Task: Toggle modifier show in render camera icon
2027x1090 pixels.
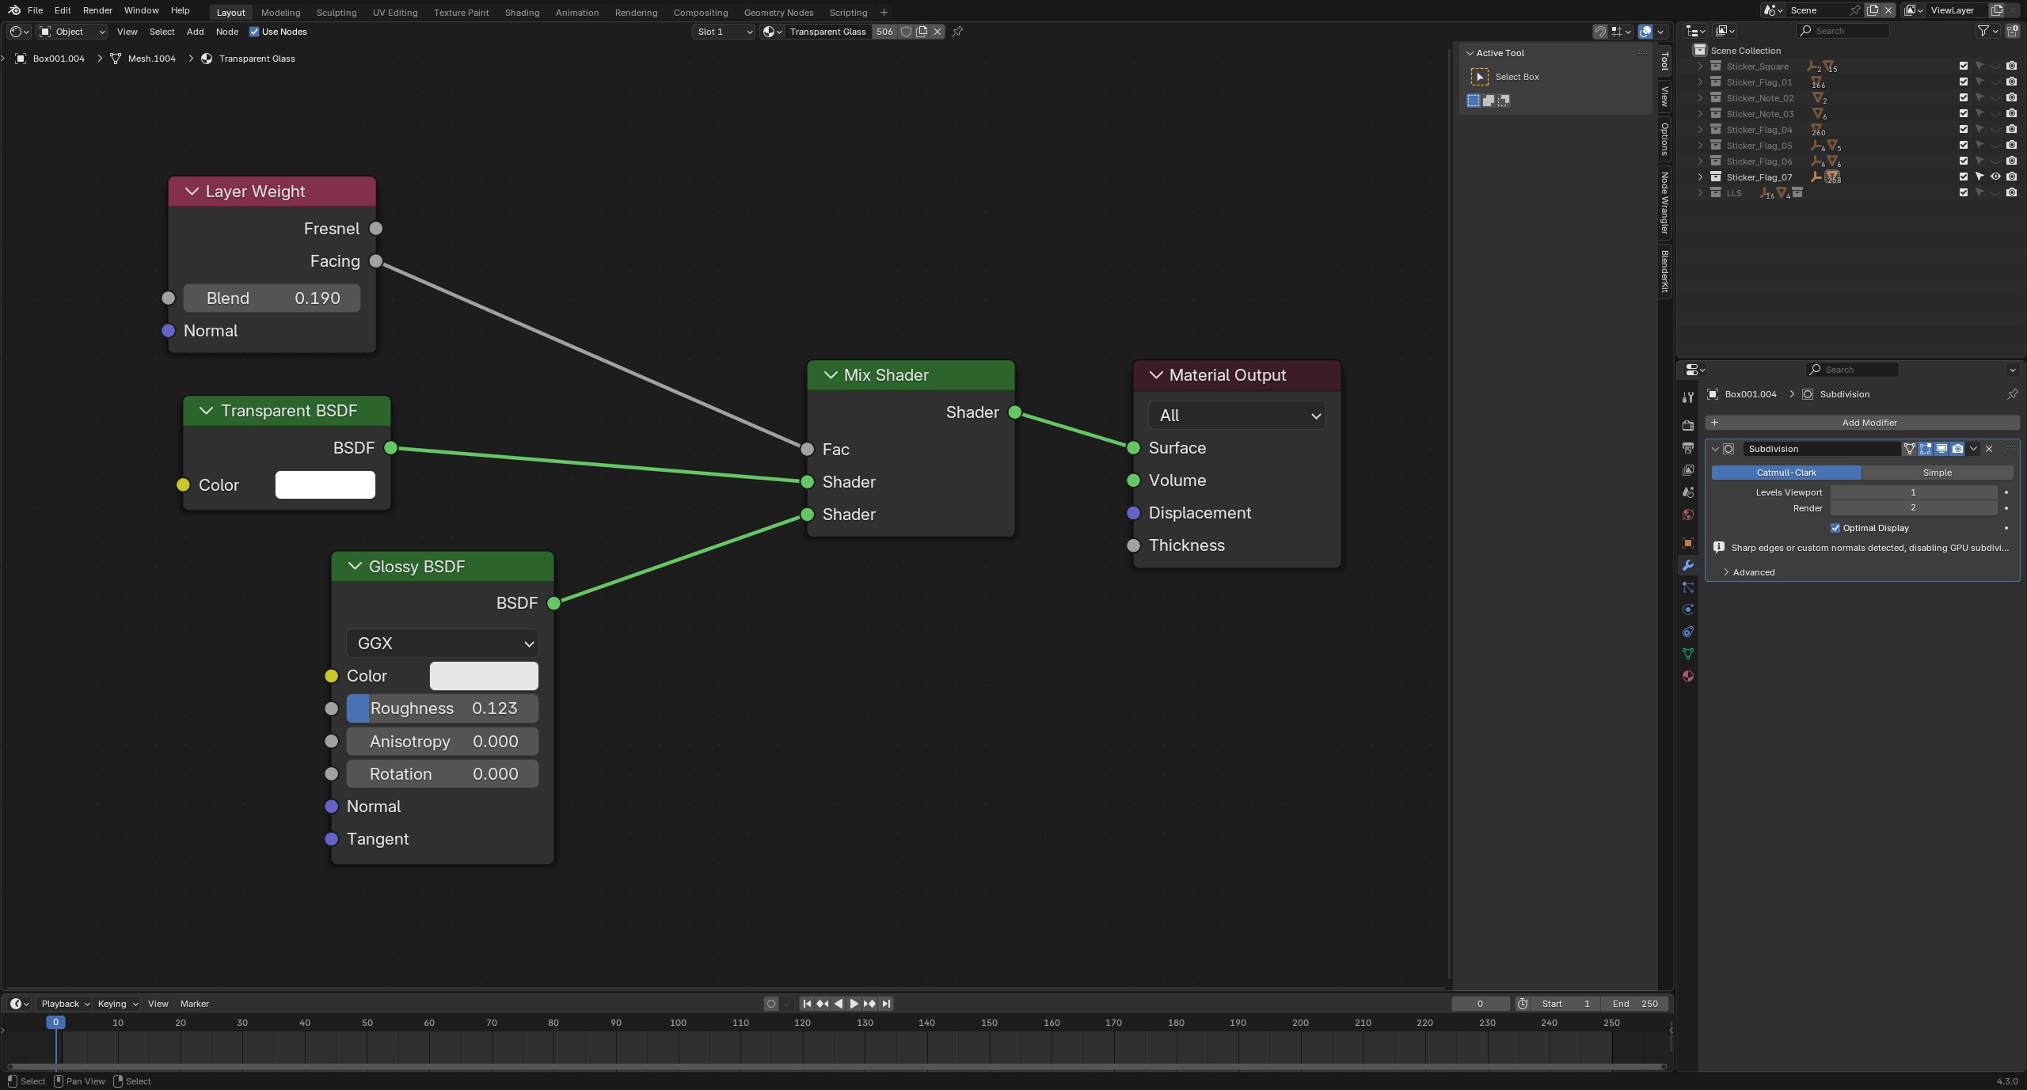Action: [1957, 449]
